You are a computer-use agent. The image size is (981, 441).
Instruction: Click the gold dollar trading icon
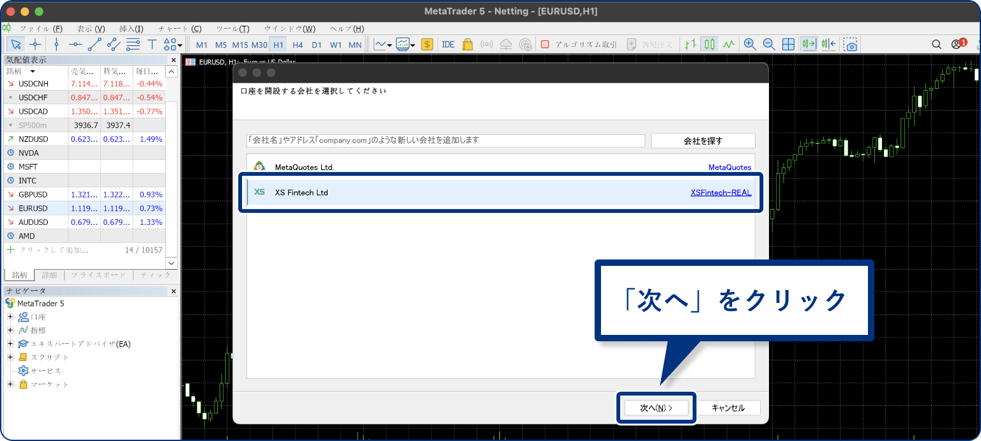[427, 44]
